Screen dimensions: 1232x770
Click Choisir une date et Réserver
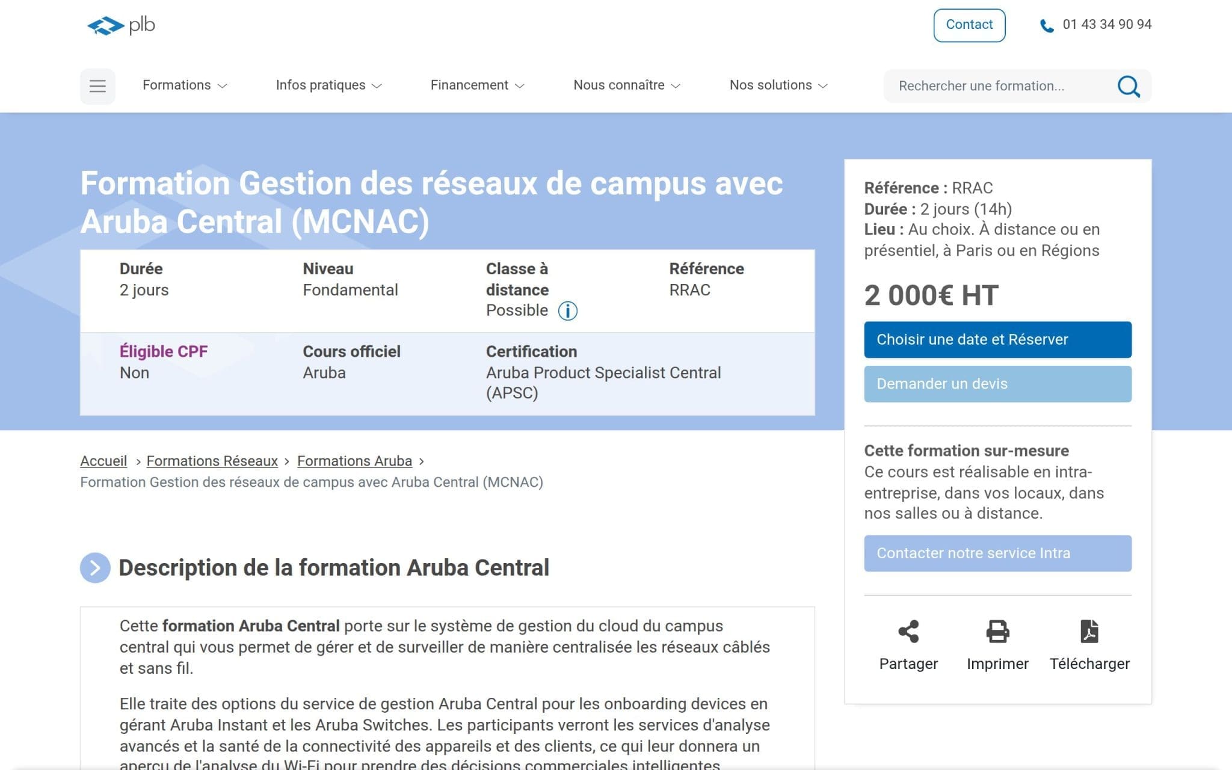[x=997, y=340]
